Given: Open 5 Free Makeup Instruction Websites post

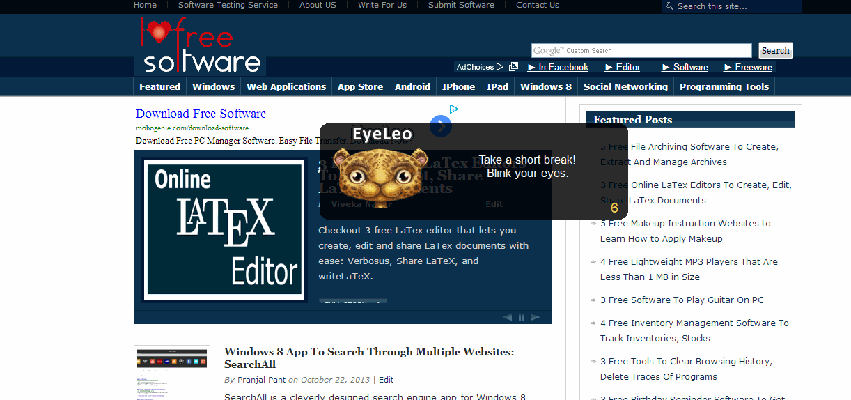Looking at the screenshot, I should point(685,231).
